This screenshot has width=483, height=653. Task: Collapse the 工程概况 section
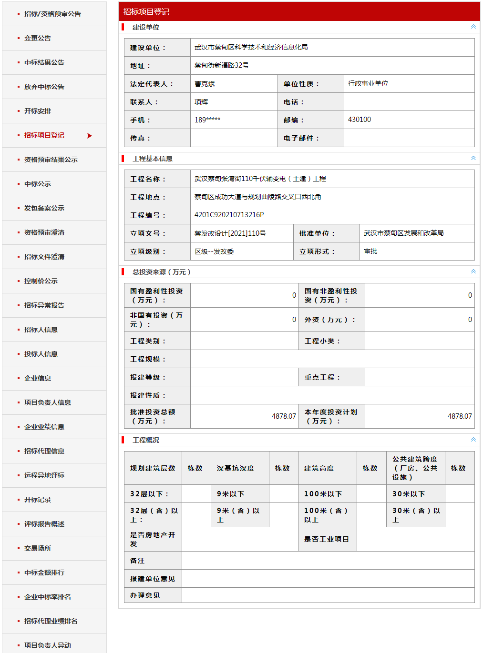(473, 440)
